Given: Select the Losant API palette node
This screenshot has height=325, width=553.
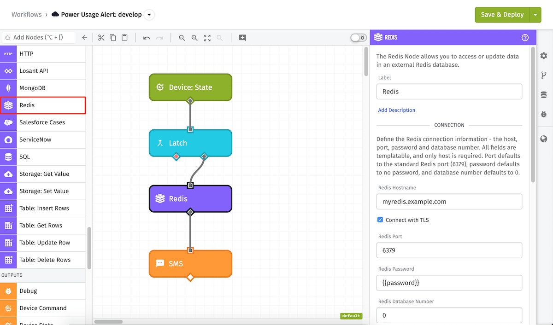Looking at the screenshot, I should [x=43, y=71].
